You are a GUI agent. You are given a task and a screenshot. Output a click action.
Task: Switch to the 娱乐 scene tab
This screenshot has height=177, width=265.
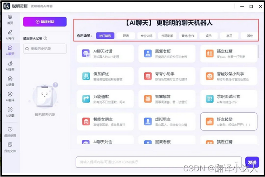[x=208, y=36]
